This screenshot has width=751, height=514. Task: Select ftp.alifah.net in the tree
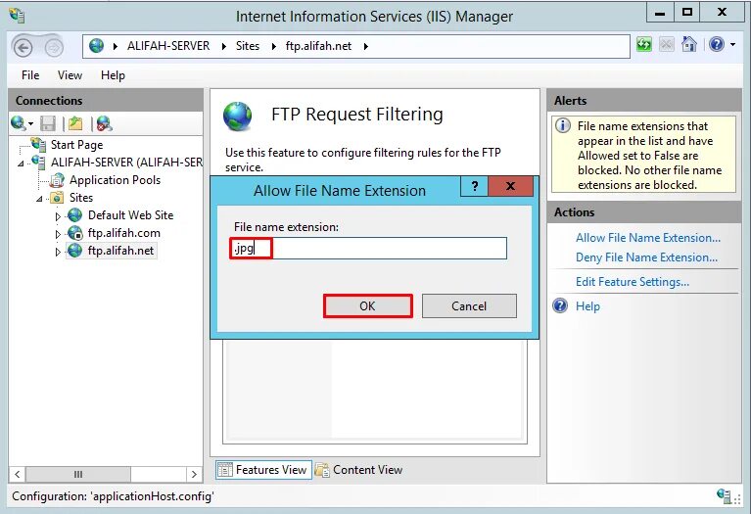point(120,251)
